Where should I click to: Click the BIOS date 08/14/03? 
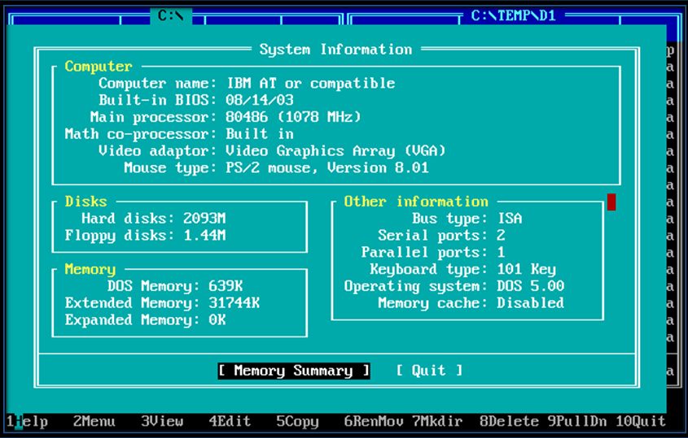(259, 100)
